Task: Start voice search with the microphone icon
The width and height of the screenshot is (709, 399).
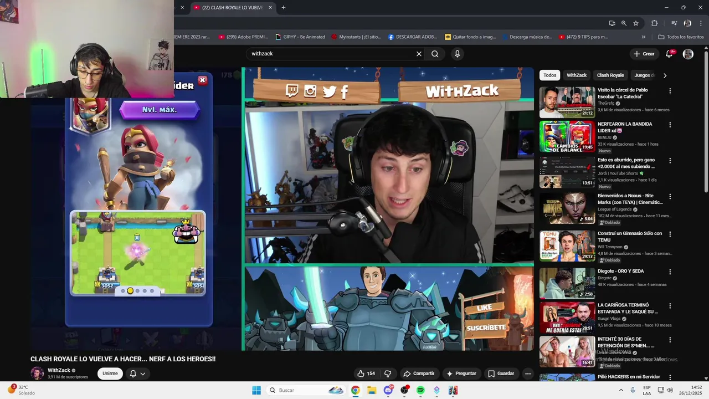Action: pyautogui.click(x=457, y=54)
